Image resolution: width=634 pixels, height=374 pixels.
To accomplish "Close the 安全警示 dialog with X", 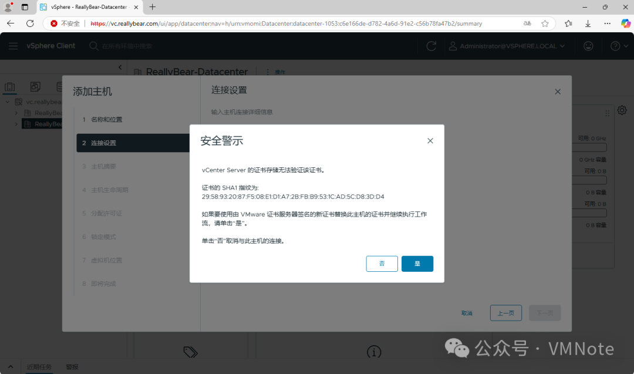I will tap(430, 141).
